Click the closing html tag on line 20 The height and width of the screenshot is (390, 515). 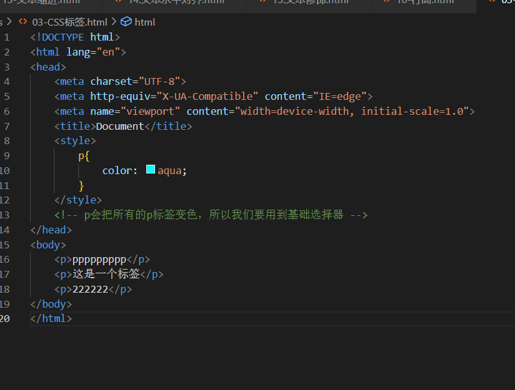(x=51, y=318)
